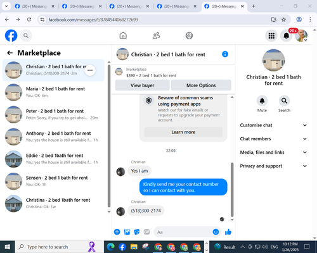Mute this conversation via the bell icon

pyautogui.click(x=262, y=101)
